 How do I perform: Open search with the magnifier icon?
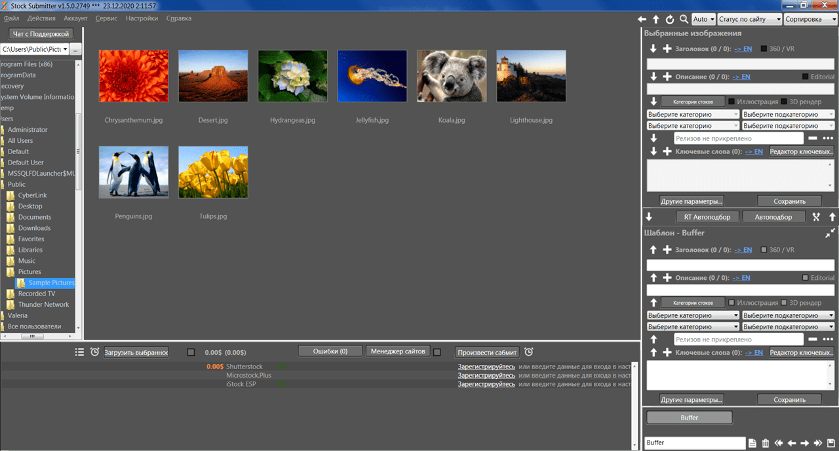pos(684,20)
